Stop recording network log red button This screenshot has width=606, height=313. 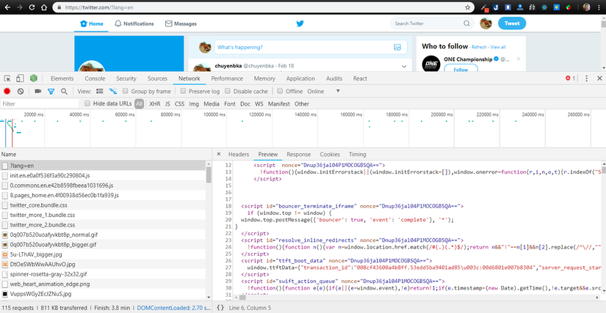[x=7, y=92]
